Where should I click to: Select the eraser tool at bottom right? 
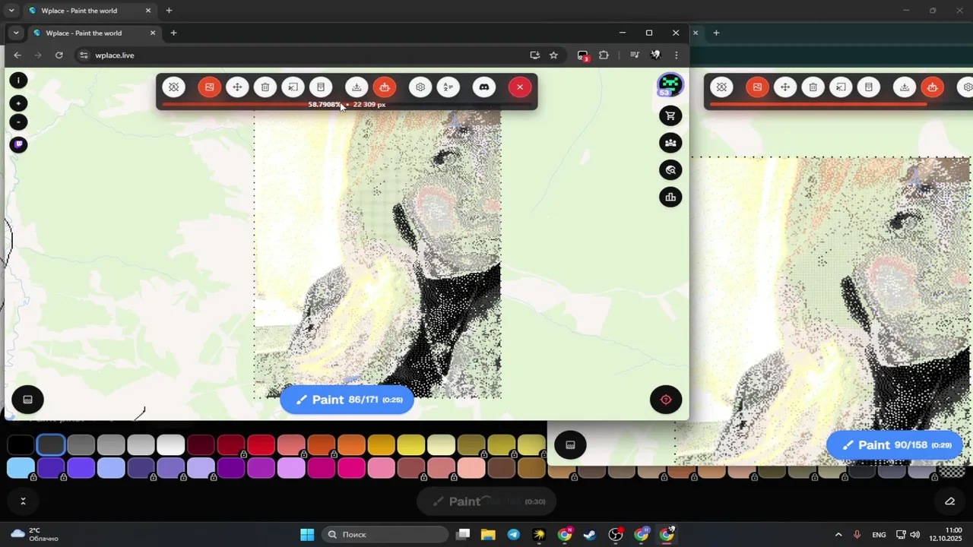pyautogui.click(x=949, y=501)
